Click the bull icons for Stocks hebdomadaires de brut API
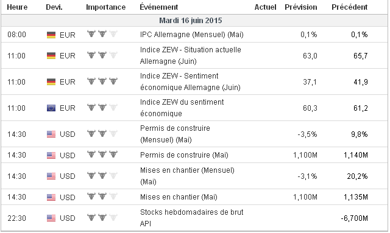390x233 pixels. point(102,218)
